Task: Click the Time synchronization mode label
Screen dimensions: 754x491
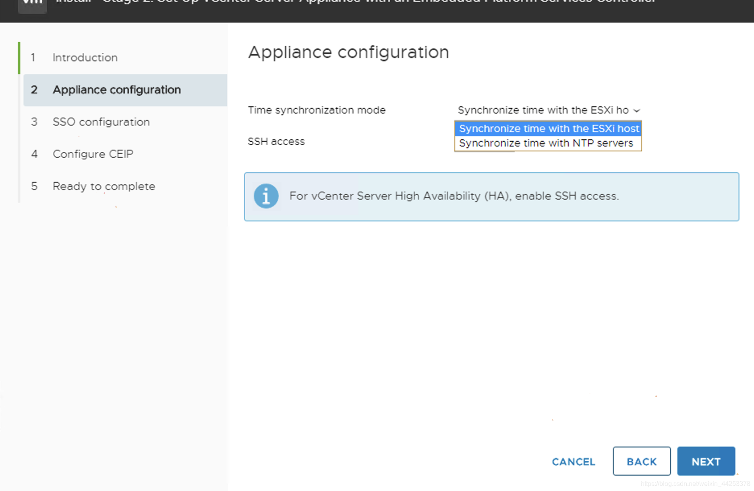Action: (317, 110)
